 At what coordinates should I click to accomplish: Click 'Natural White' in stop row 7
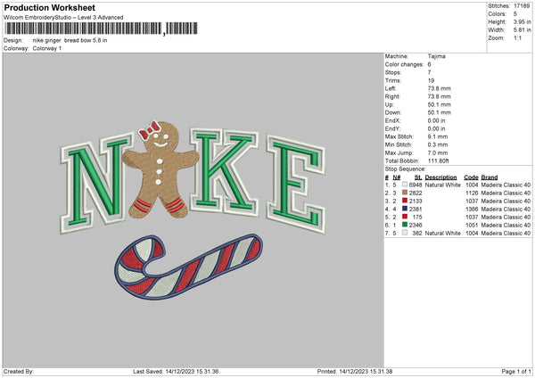(443, 234)
